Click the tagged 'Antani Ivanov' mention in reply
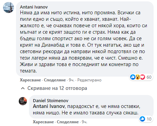The image size is (157, 126). coord(49,106)
